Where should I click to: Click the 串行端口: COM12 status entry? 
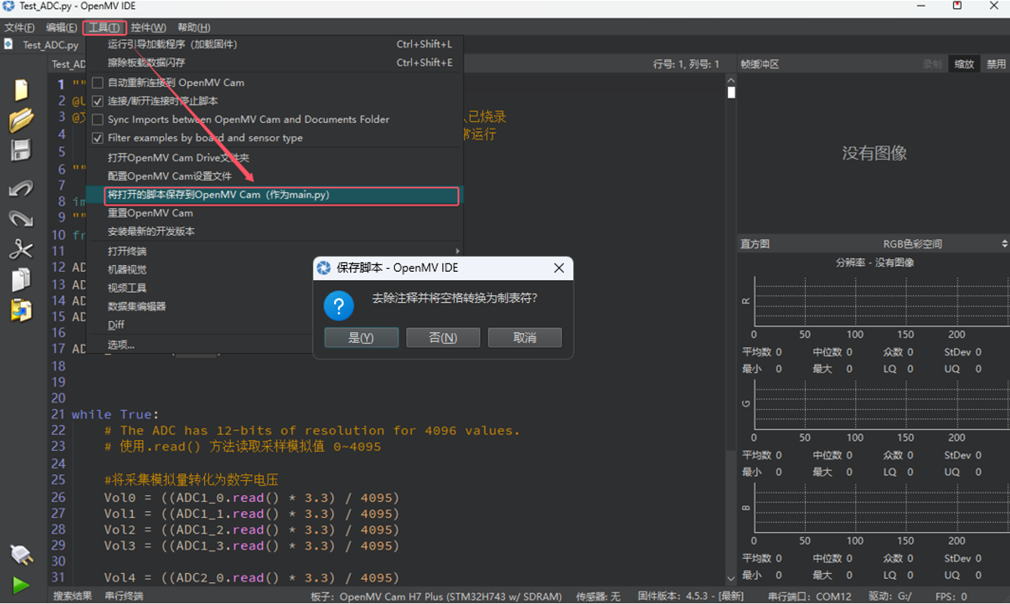pos(809,596)
